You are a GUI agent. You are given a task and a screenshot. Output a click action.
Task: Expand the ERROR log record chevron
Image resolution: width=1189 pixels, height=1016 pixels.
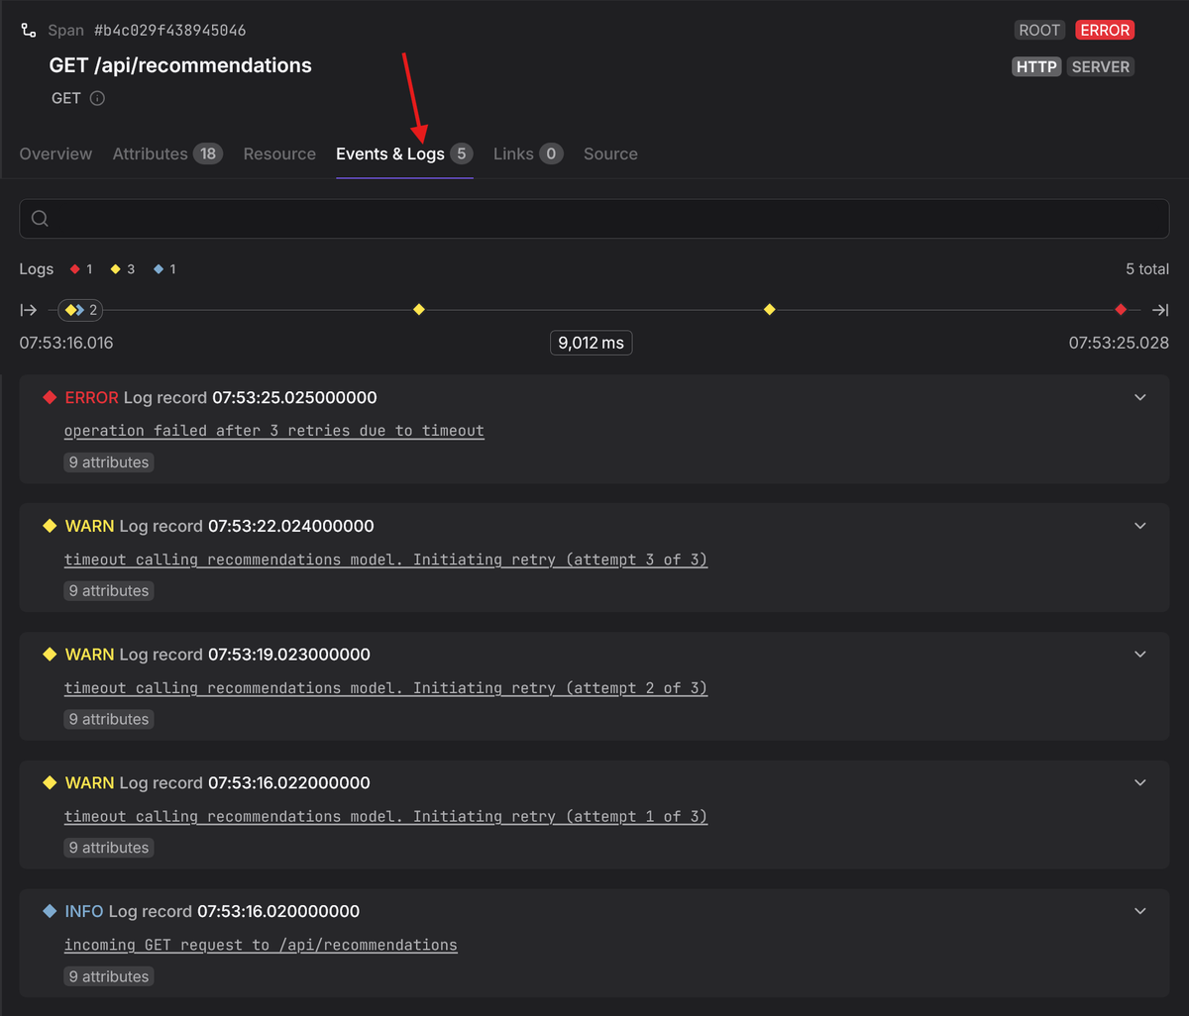pos(1140,397)
